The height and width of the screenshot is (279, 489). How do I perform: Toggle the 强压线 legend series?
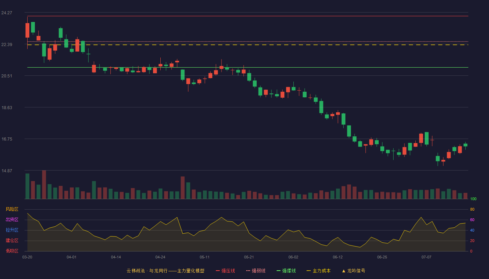(226, 271)
